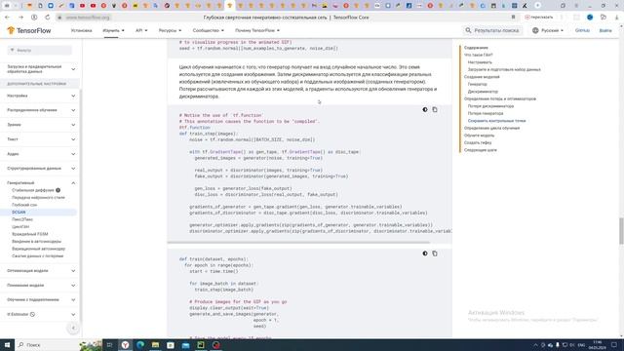Open the Изучить dropdown menu
624x351 pixels.
click(x=113, y=30)
